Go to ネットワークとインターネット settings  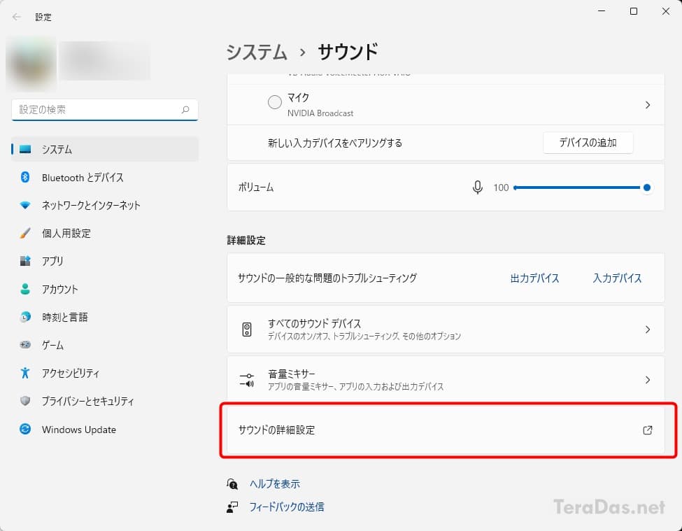pos(105,205)
